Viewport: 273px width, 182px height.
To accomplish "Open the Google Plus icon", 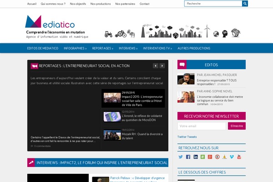I will click(x=210, y=157).
